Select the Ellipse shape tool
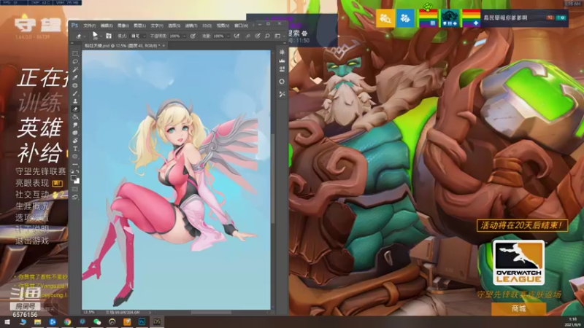Image resolution: width=584 pixels, height=328 pixels. click(x=75, y=156)
